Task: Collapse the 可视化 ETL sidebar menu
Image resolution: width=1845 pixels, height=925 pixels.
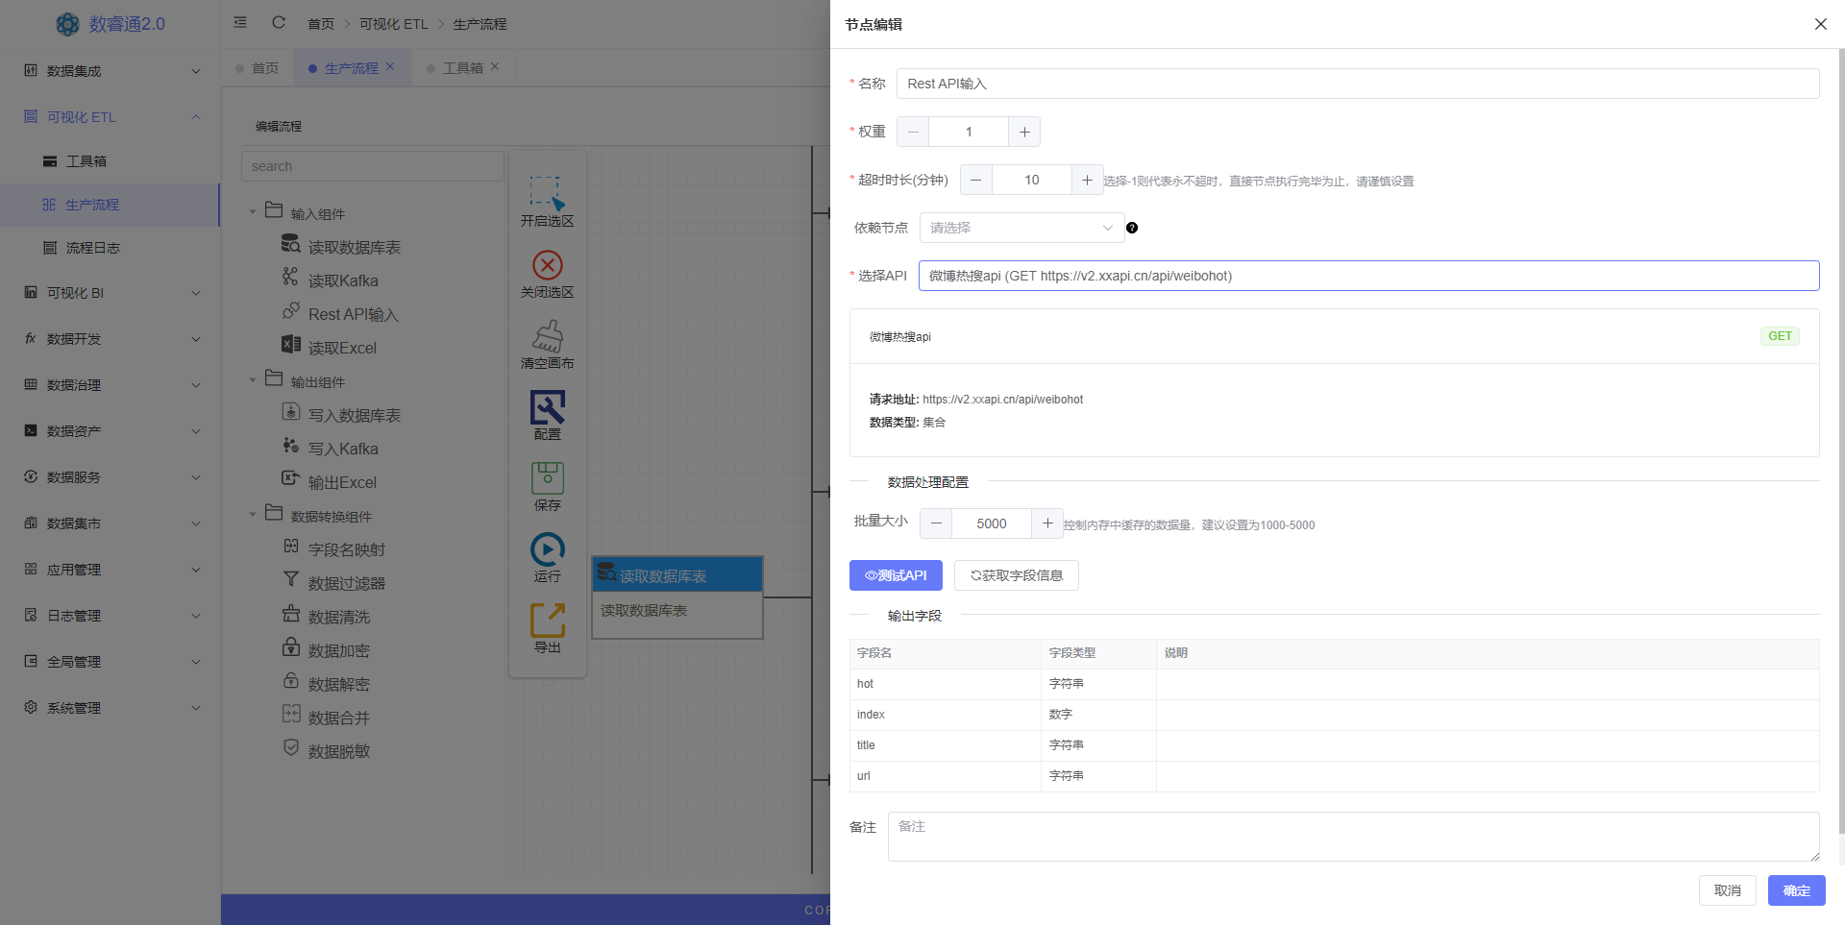Action: point(111,117)
